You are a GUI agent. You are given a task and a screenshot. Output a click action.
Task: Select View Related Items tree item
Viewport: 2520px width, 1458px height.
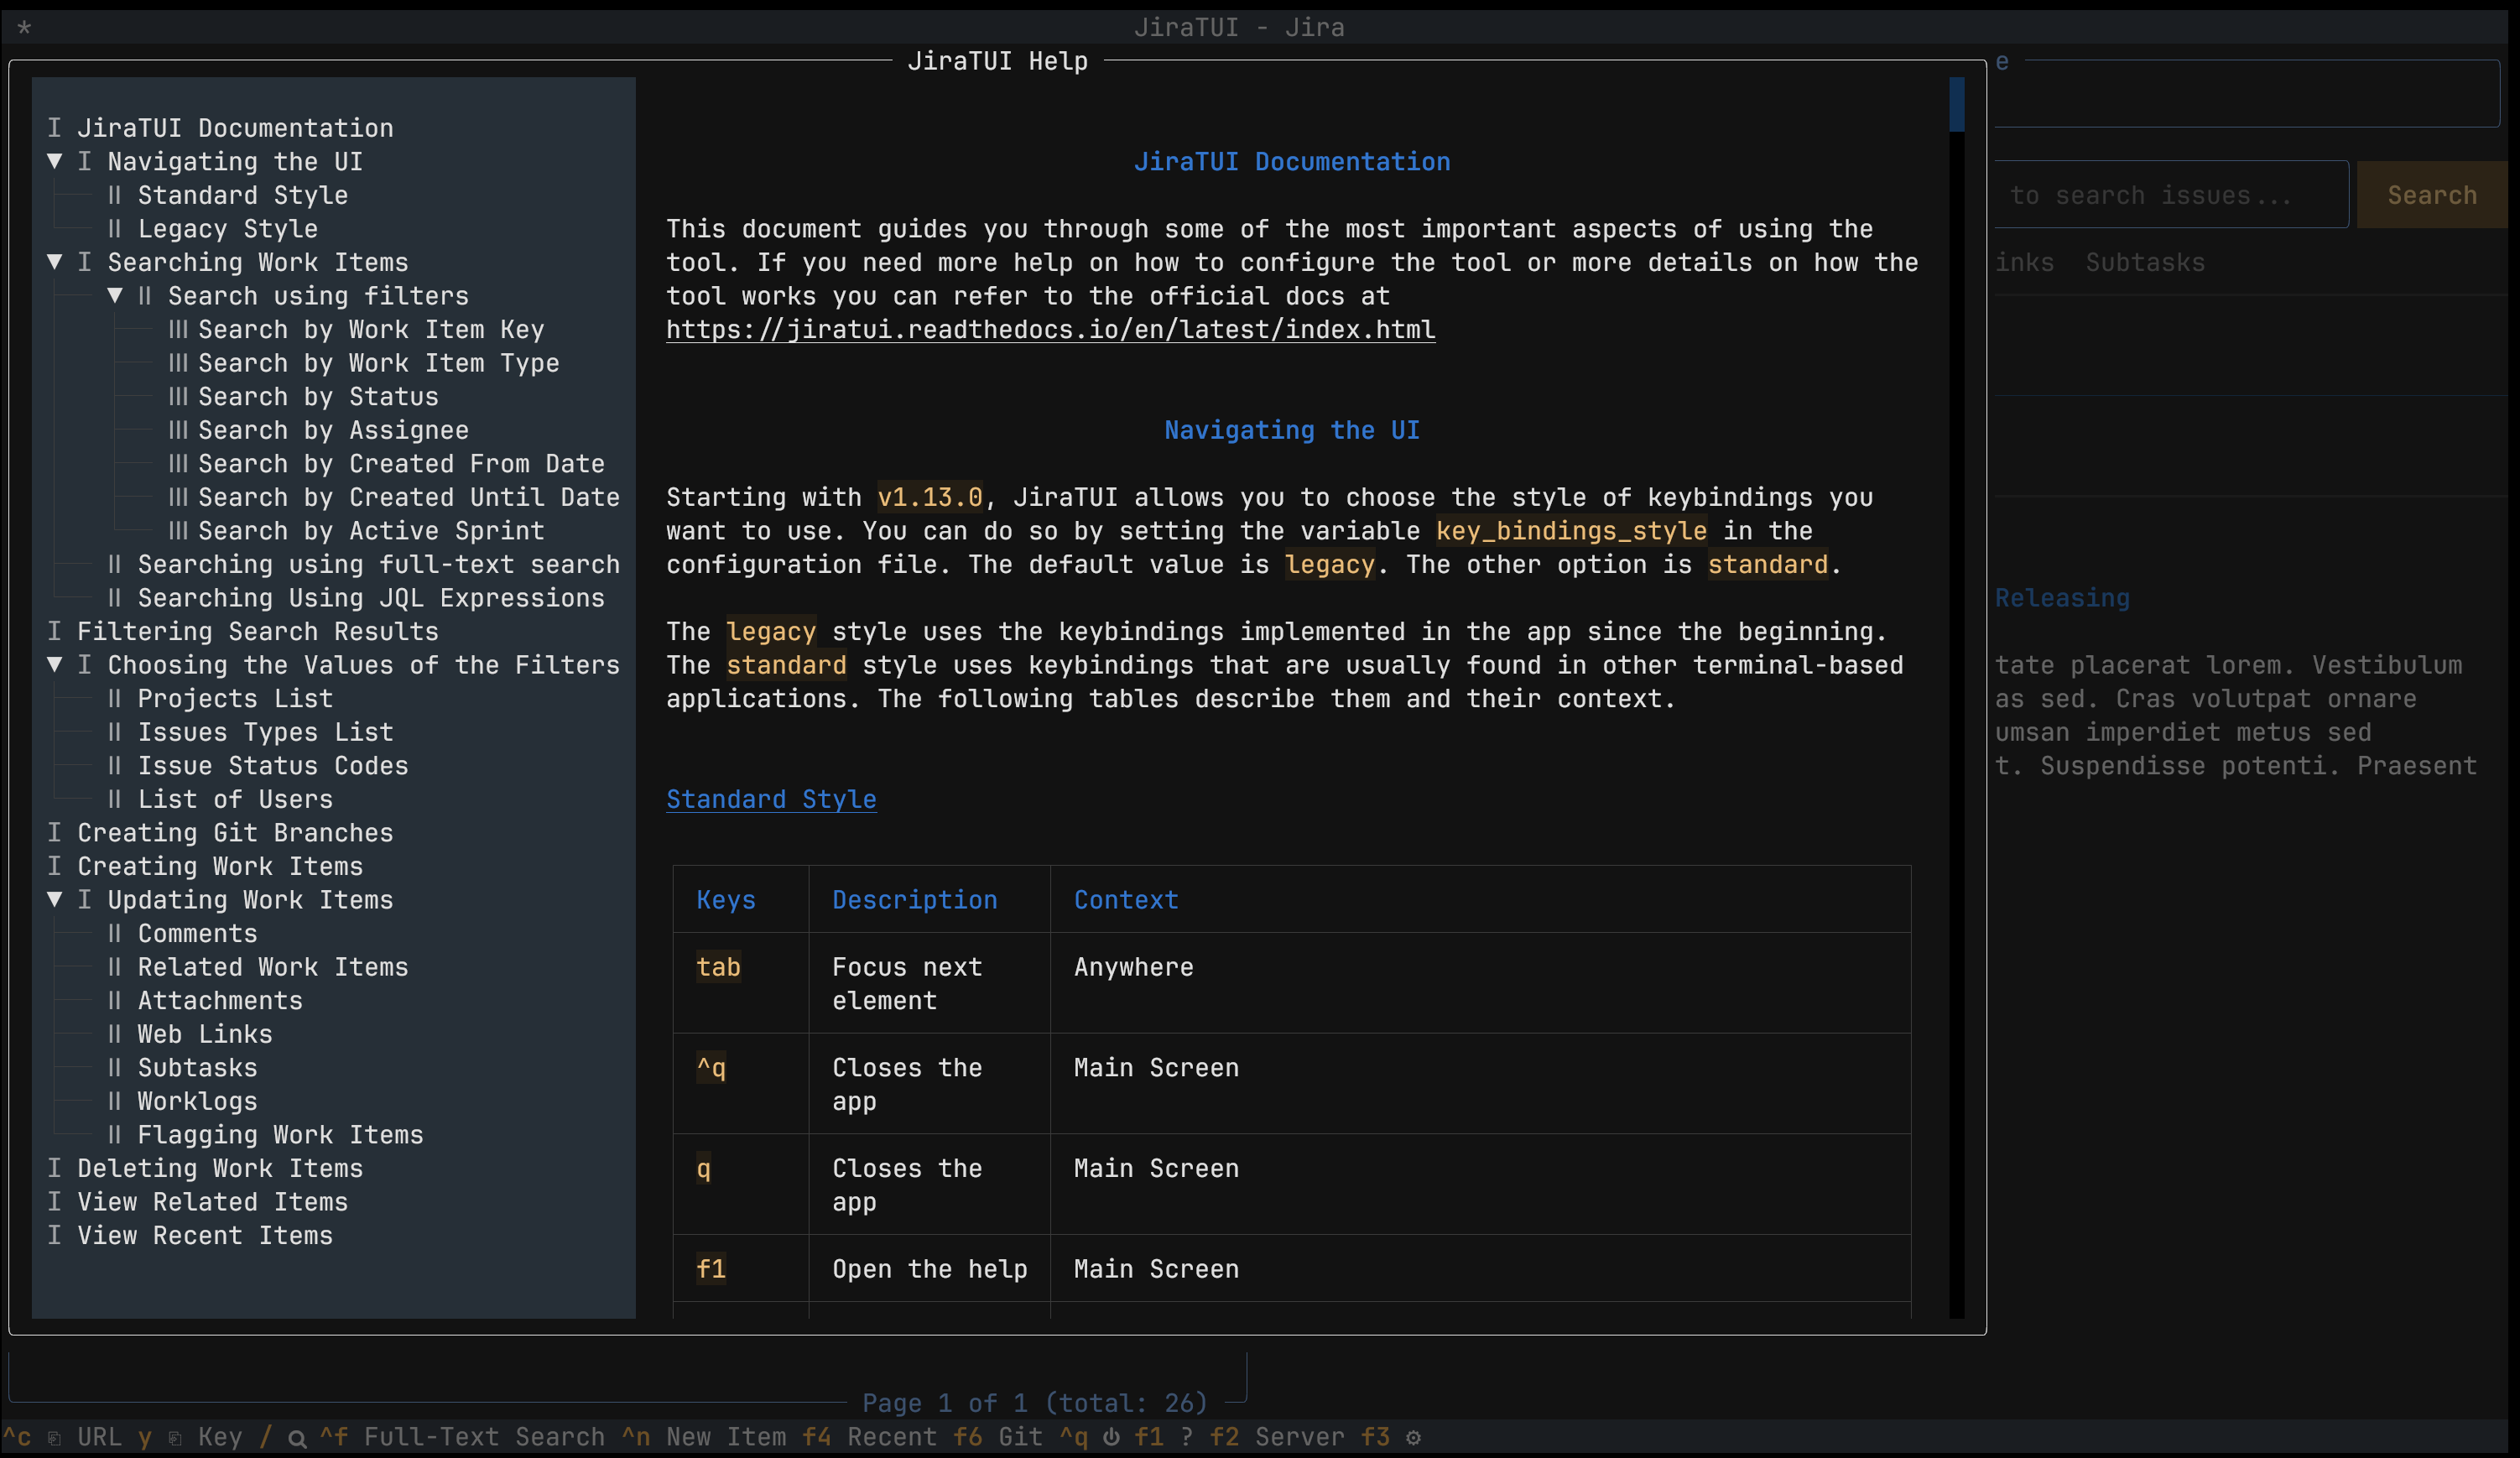pyautogui.click(x=213, y=1201)
